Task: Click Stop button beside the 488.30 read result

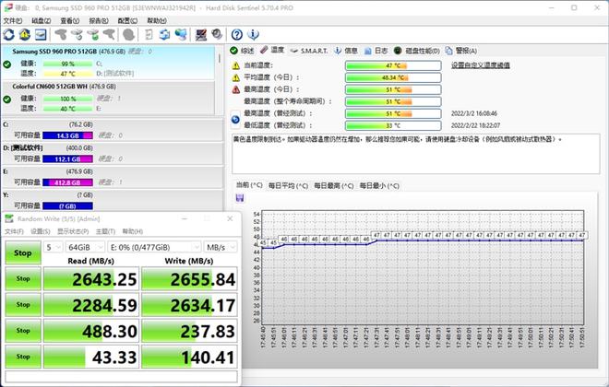Action: tap(23, 331)
